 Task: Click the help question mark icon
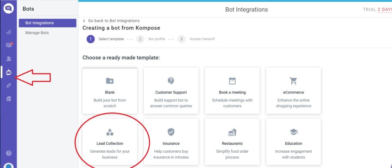pos(8,153)
